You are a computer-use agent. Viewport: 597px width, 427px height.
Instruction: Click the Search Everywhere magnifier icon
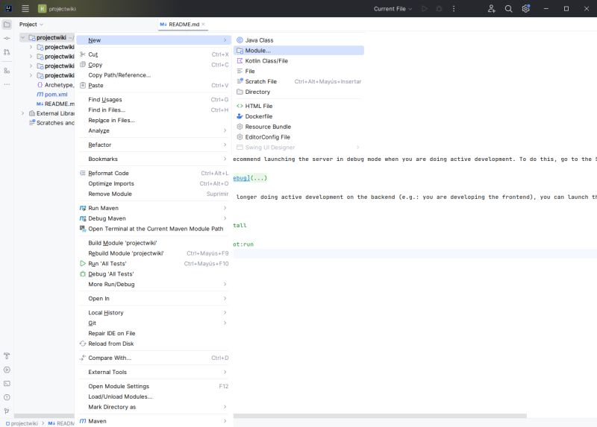click(508, 9)
